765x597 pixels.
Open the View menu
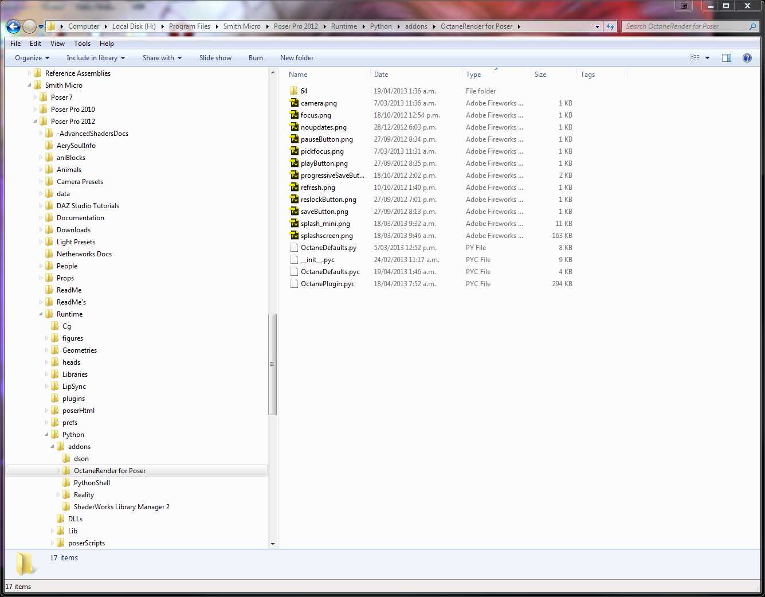pos(57,44)
